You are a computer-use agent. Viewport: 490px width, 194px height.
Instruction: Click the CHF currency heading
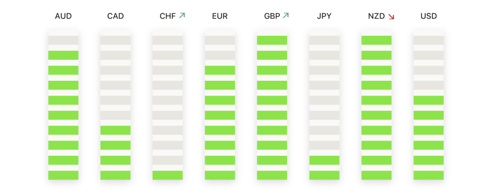168,16
